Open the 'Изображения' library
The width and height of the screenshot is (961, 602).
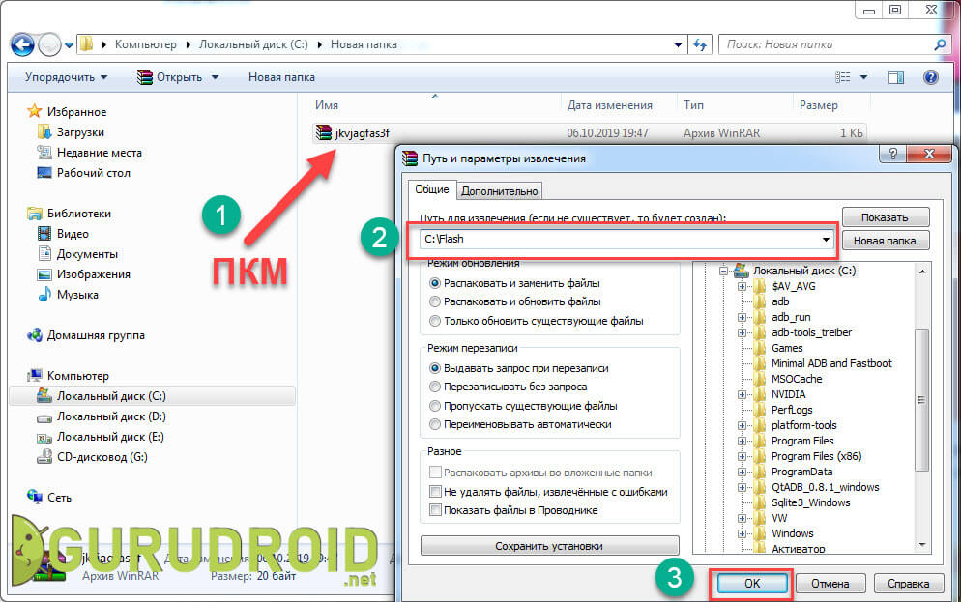[93, 273]
